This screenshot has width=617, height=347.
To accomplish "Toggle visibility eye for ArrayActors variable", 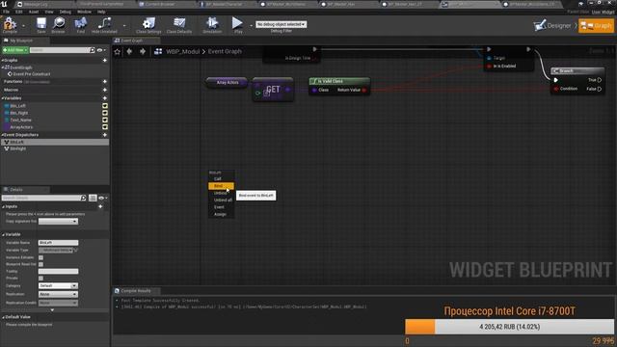I will click(x=105, y=127).
